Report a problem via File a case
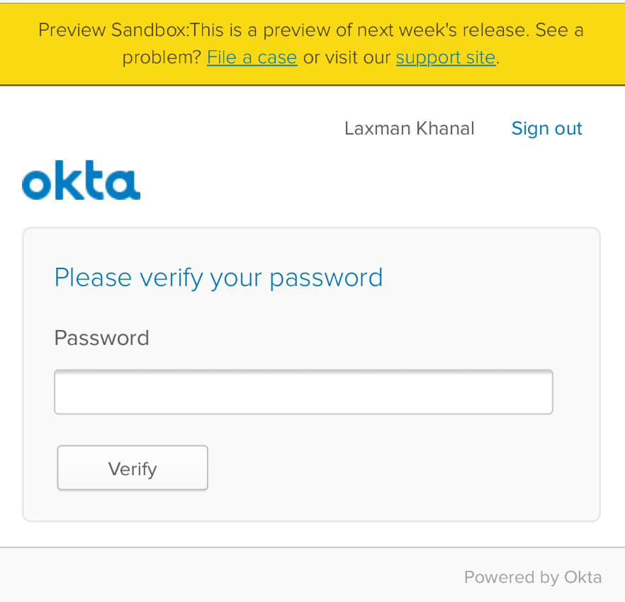This screenshot has width=625, height=602. point(252,57)
